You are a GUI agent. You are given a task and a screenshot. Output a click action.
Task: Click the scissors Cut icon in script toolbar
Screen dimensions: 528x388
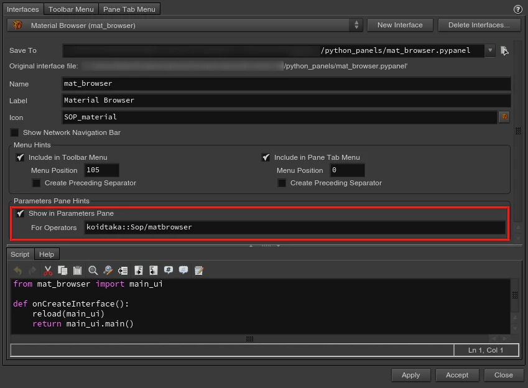[x=48, y=270]
